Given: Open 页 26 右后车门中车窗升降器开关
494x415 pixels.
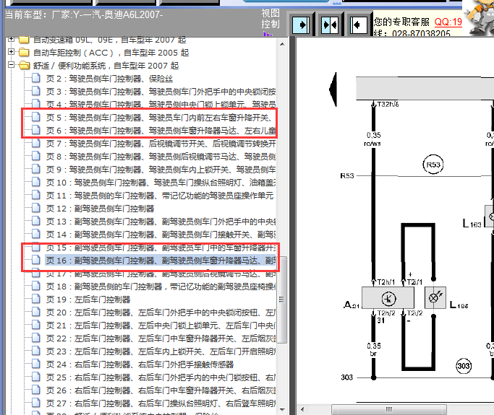Looking at the screenshot, I should [161, 390].
